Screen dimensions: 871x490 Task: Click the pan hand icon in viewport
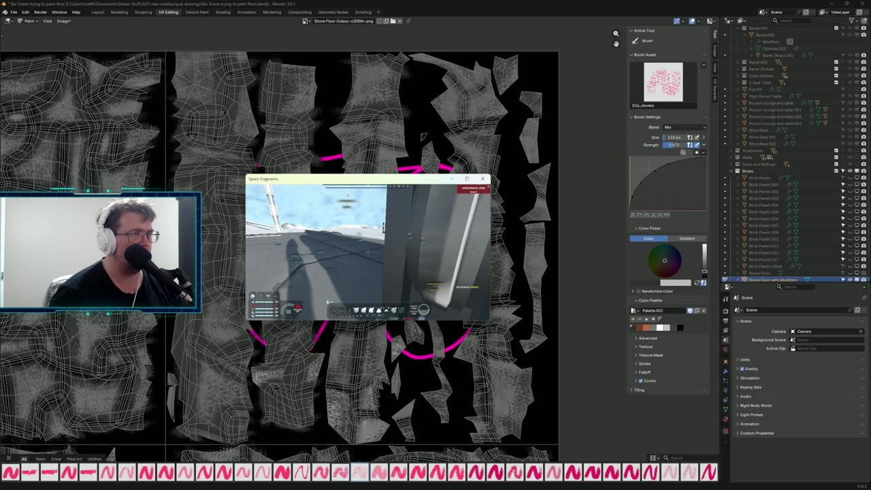click(x=616, y=44)
